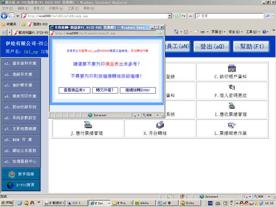Open the 工具(T) menu in menu bar
Image resolution: width=276 pixels, height=207 pixels.
pyautogui.click(x=73, y=8)
